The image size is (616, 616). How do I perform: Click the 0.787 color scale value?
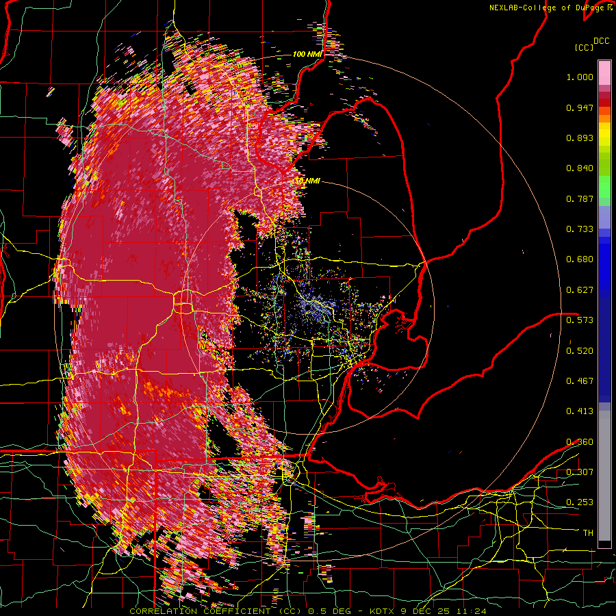click(580, 198)
